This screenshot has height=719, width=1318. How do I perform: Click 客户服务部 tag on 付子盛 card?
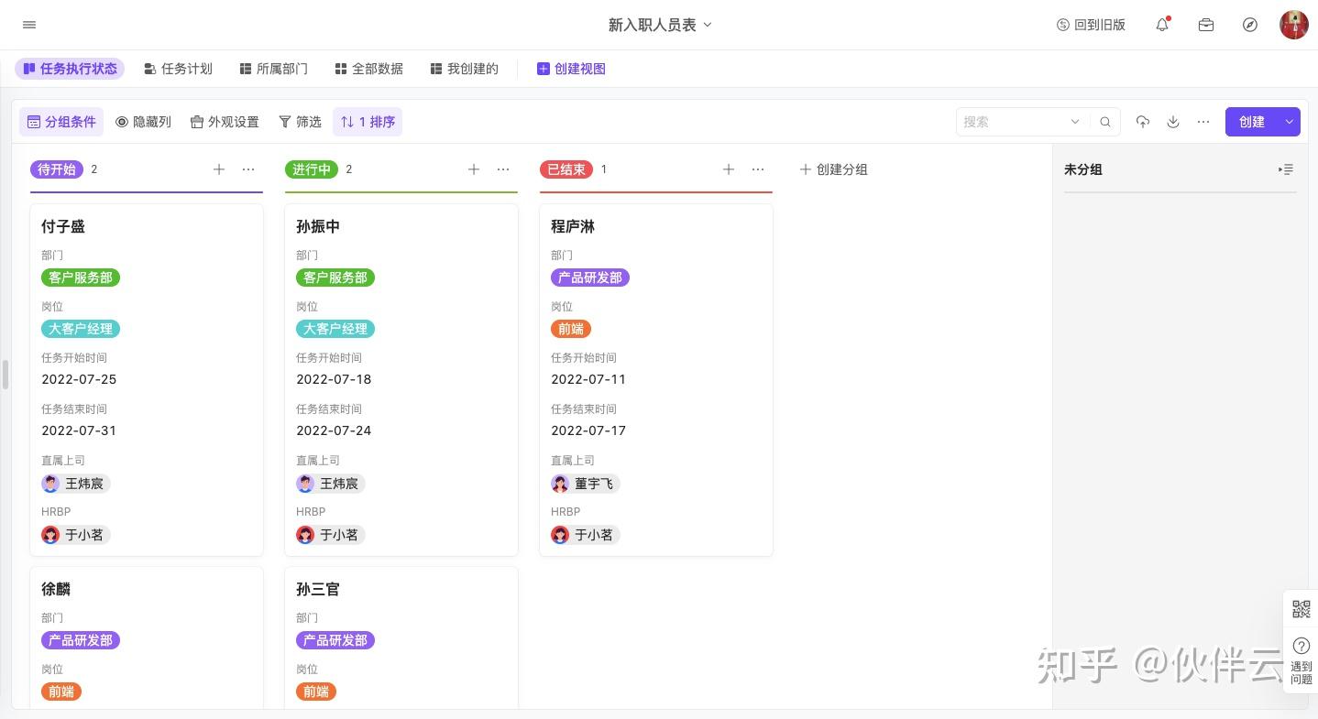(x=81, y=278)
